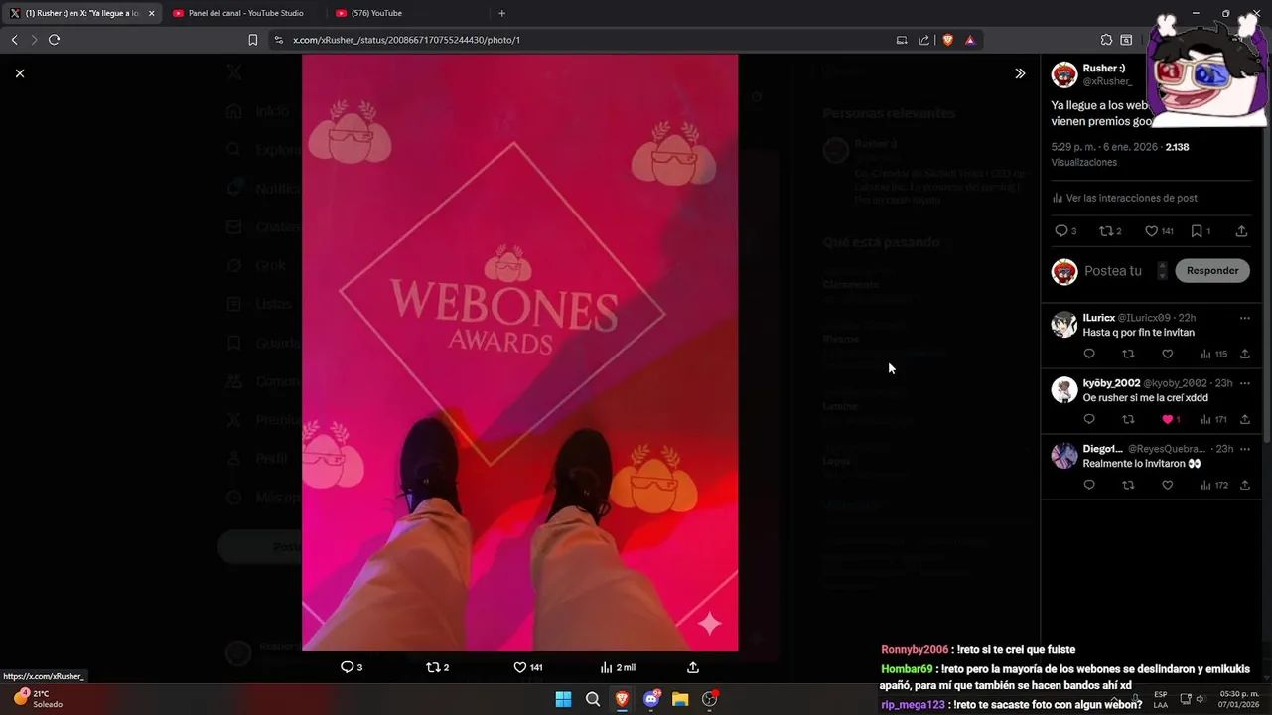The image size is (1272, 715).
Task: Open Discord from the taskbar
Action: (651, 699)
